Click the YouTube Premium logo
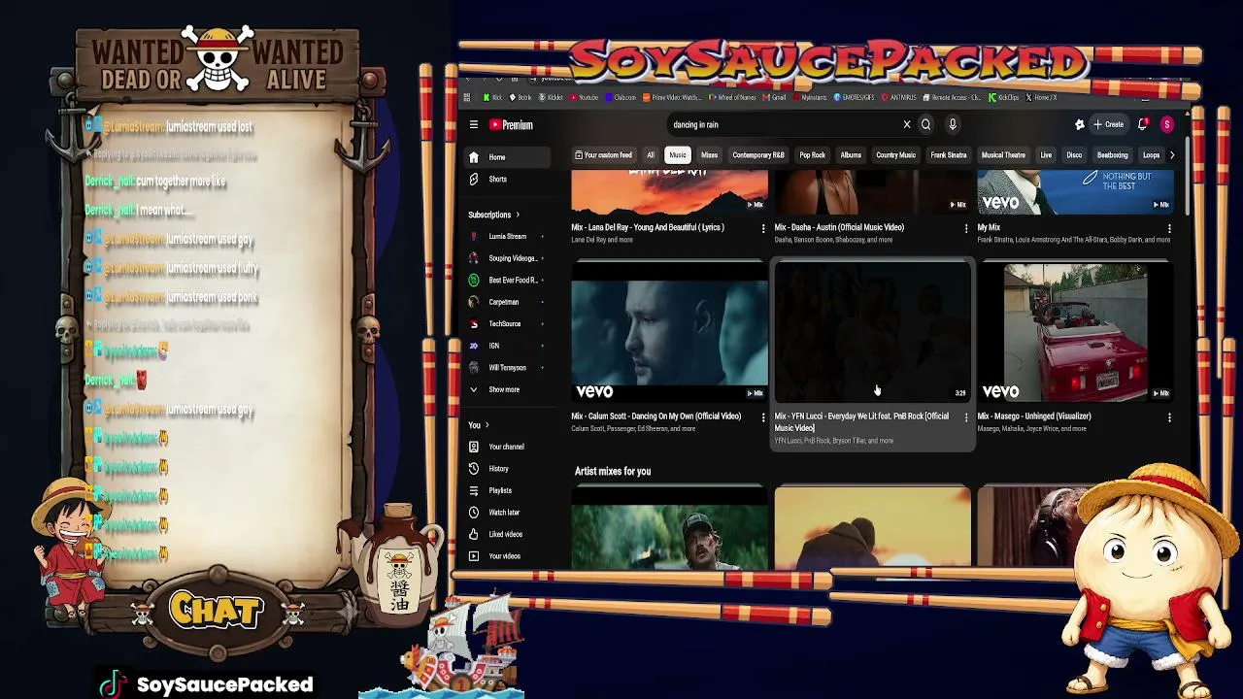Image resolution: width=1243 pixels, height=699 pixels. [x=511, y=124]
